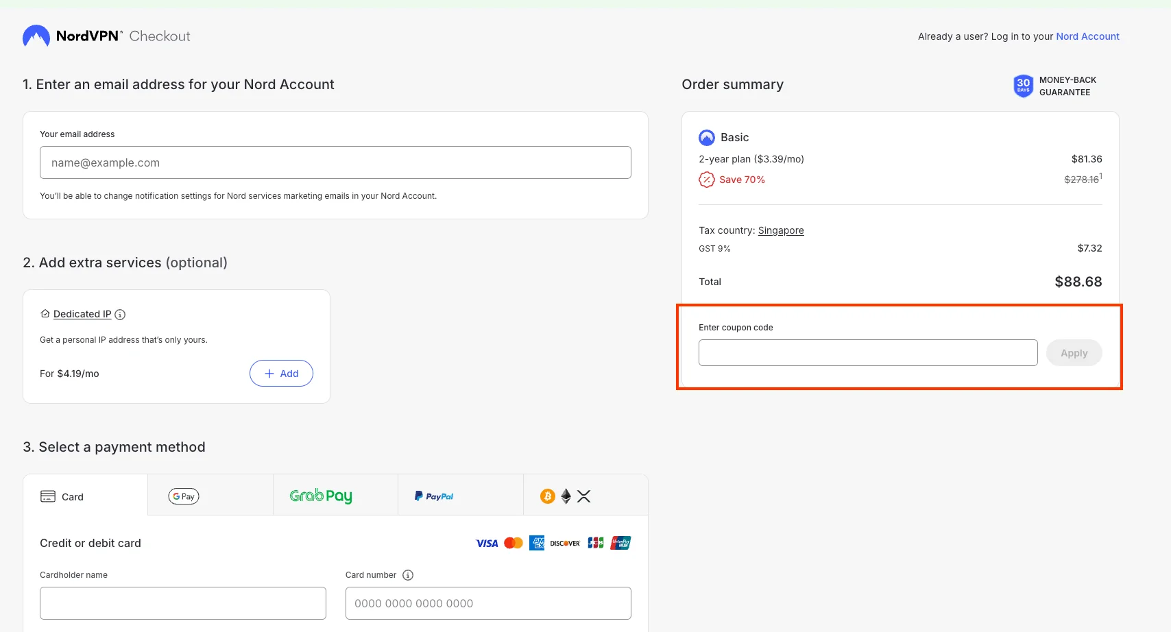Click the Mastercard logo
This screenshot has height=632, width=1171.
[x=514, y=543]
